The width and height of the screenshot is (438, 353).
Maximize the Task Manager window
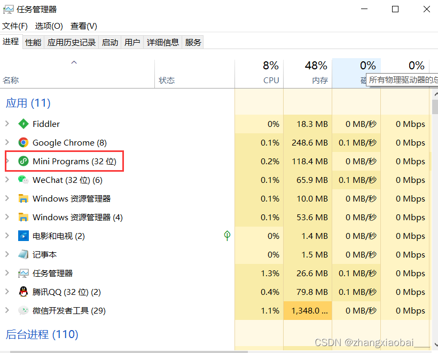coord(395,9)
